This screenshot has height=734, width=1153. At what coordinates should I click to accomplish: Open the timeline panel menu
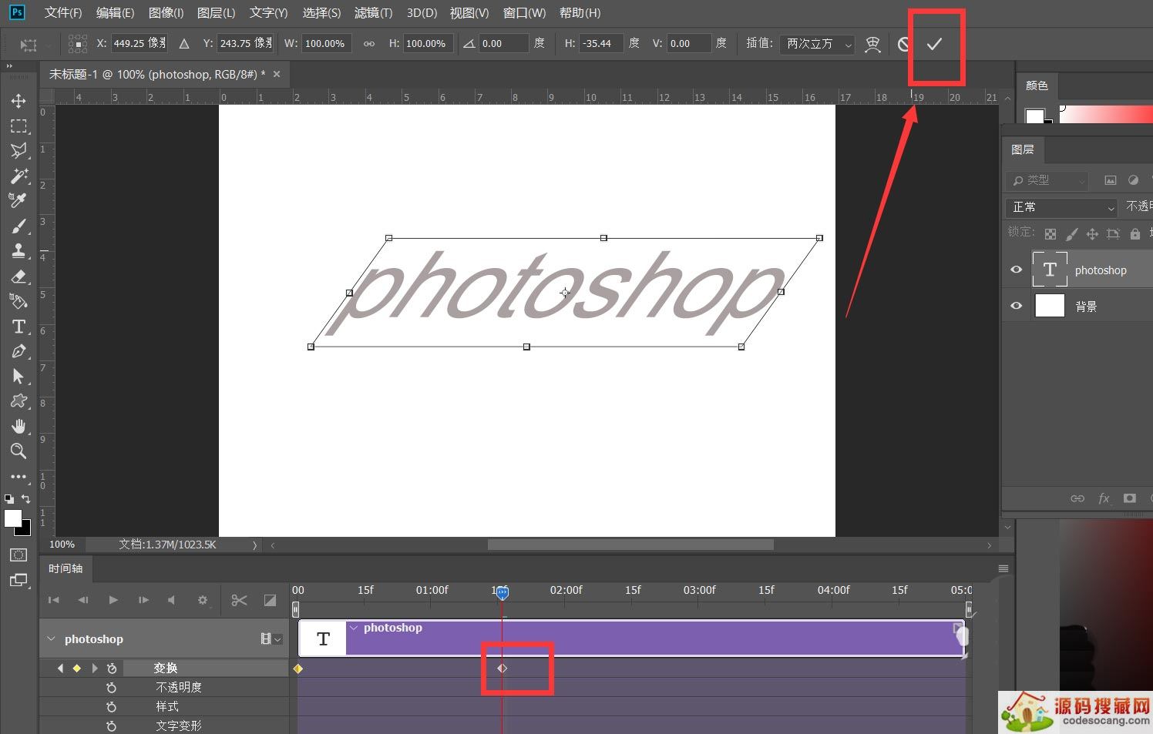(1003, 568)
